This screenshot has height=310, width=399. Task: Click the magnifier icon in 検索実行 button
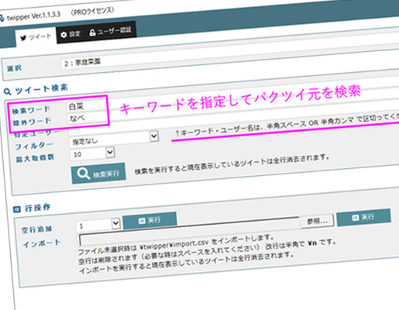tap(84, 174)
